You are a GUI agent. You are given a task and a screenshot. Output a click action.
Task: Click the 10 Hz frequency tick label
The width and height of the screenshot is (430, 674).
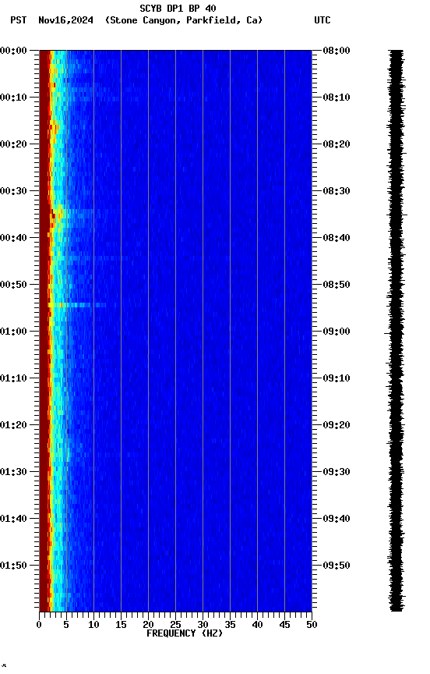pyautogui.click(x=93, y=625)
